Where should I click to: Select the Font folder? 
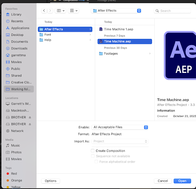65,35
